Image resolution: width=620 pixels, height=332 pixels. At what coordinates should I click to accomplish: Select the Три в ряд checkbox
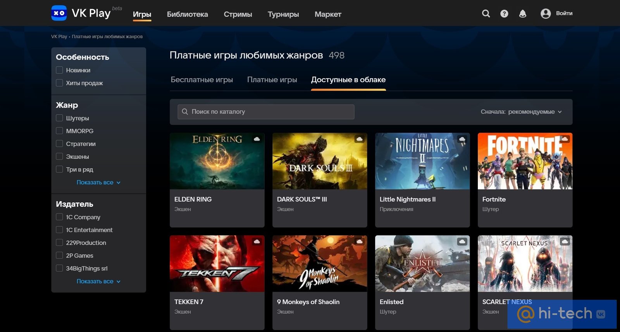(59, 169)
